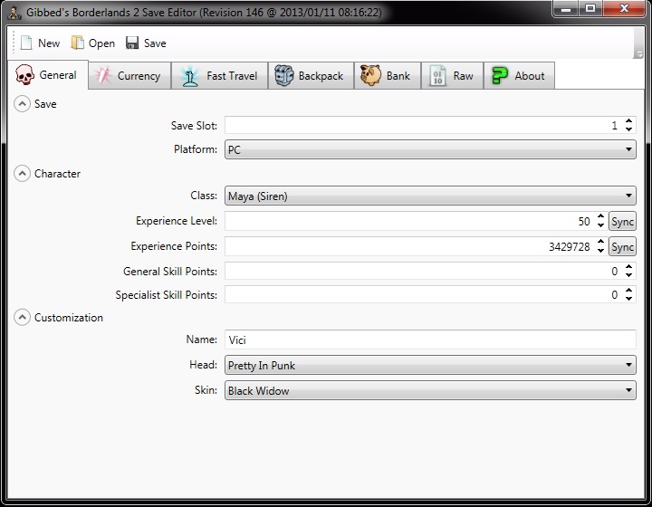Click the Name field containing Vici
The image size is (652, 507).
pos(430,340)
